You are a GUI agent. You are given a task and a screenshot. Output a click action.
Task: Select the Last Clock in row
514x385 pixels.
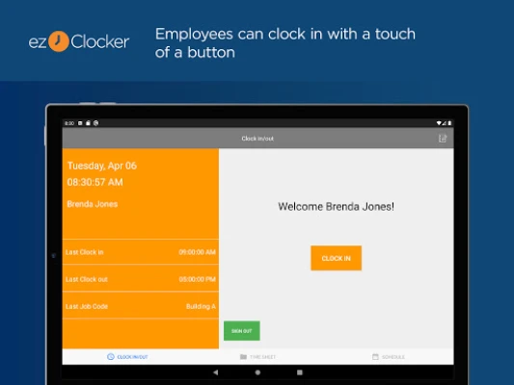tap(140, 252)
